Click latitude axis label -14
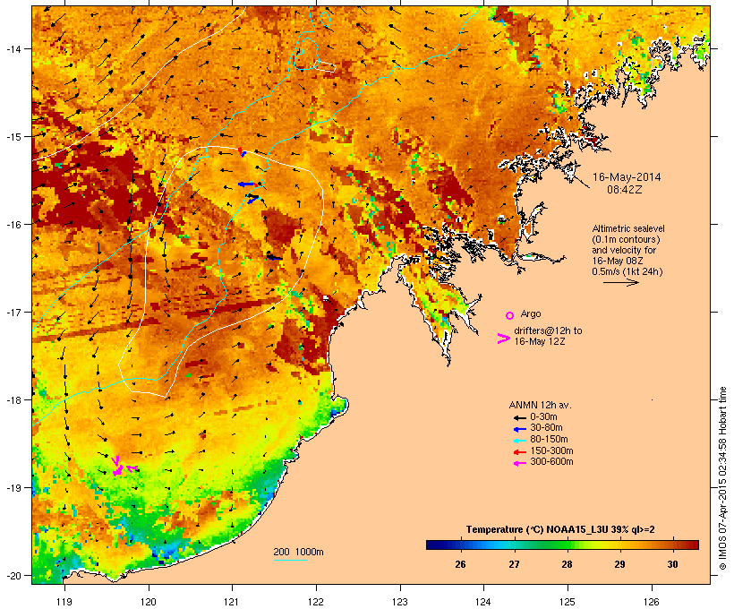 [13, 48]
